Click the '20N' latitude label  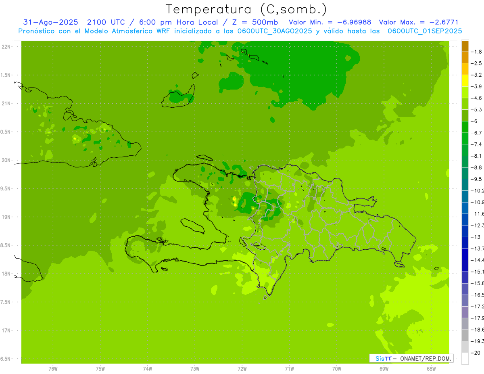pos(6,160)
